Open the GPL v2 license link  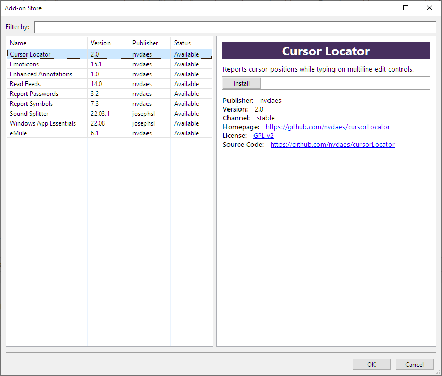[263, 136]
